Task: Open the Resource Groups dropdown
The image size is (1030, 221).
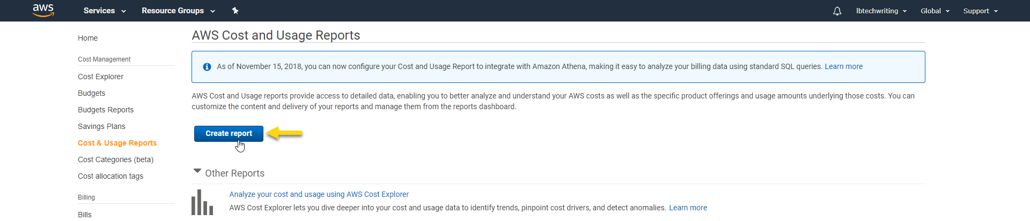Action: [x=178, y=11]
